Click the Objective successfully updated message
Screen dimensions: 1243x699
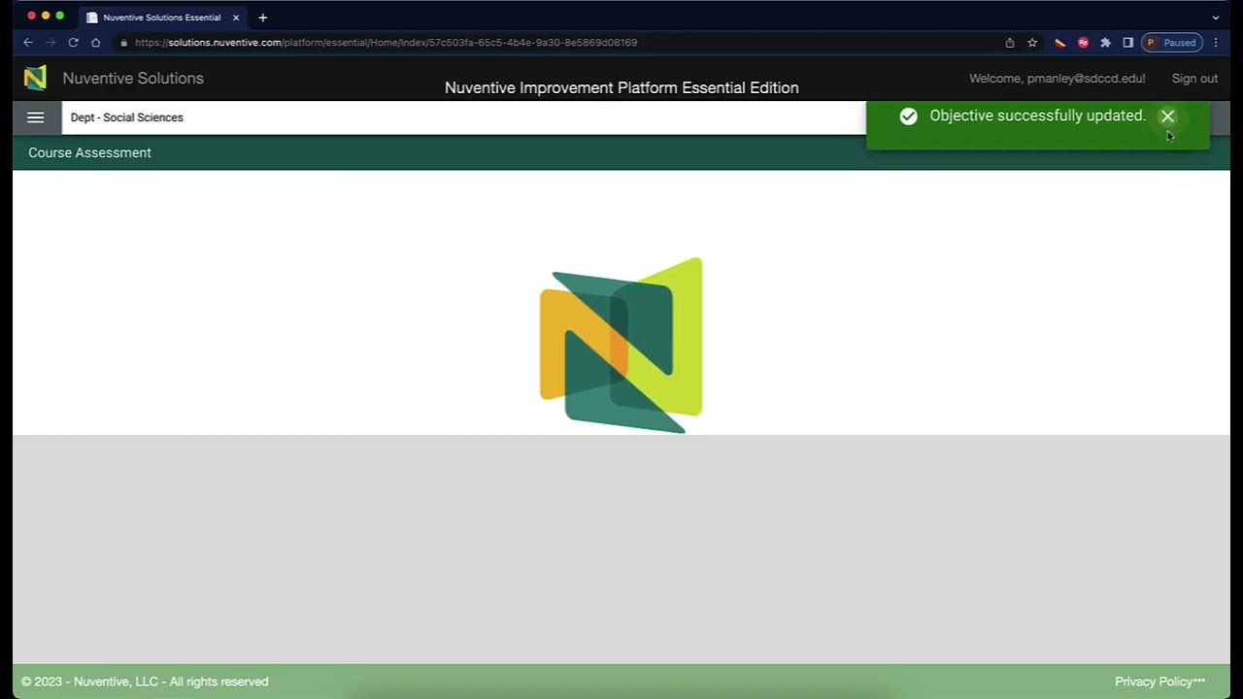point(1037,116)
